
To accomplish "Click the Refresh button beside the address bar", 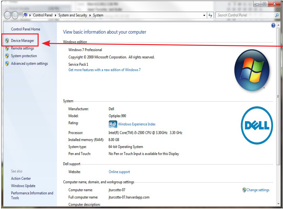I will point(210,15).
